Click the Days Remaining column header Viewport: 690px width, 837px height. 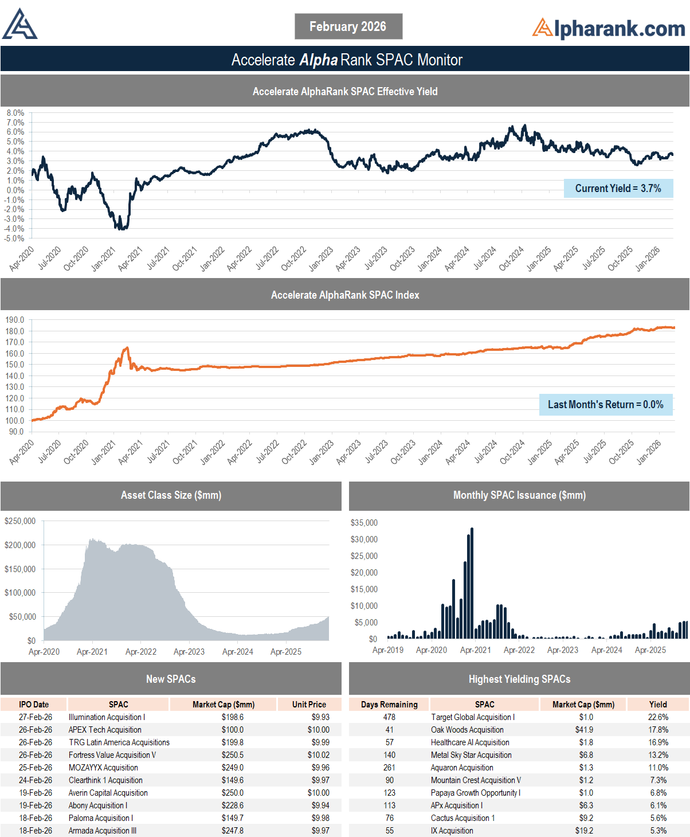pyautogui.click(x=389, y=705)
